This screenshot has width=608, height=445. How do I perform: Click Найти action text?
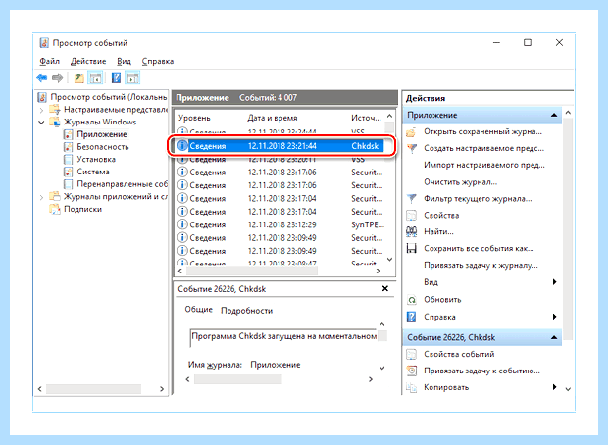[438, 231]
